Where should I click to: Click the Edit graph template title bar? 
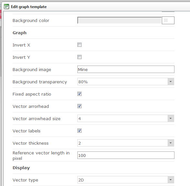pos(97,7)
